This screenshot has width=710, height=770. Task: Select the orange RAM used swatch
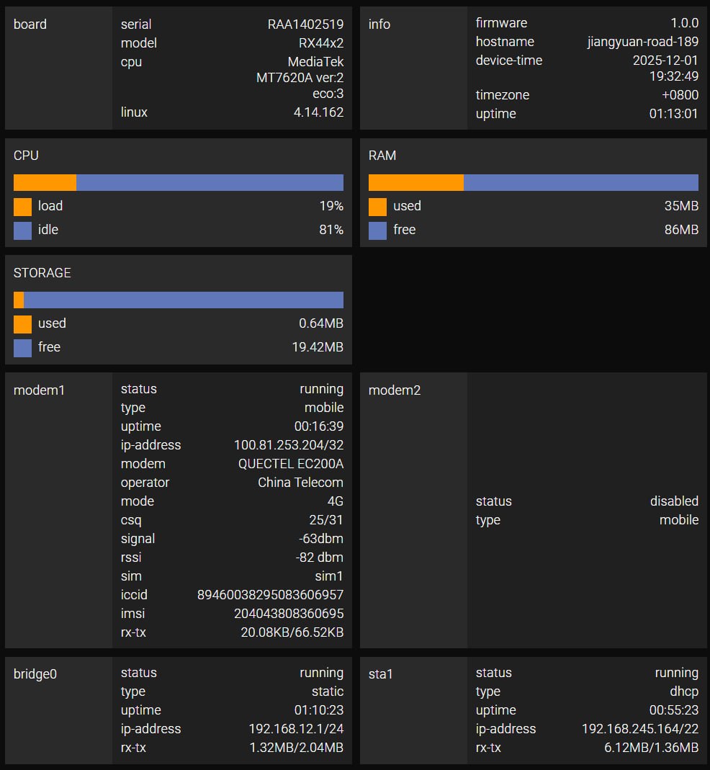pyautogui.click(x=377, y=207)
